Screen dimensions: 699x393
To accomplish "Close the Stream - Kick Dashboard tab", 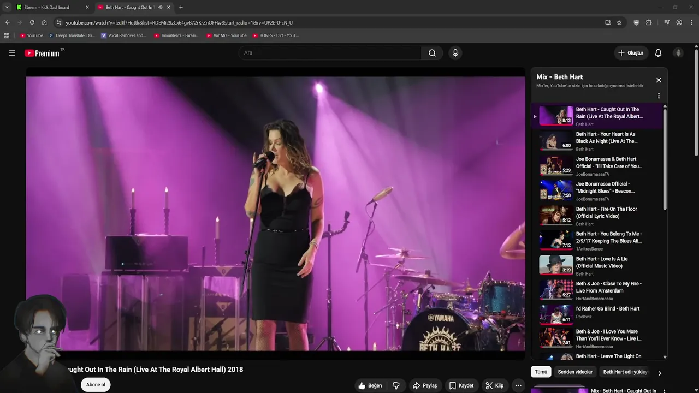I will tap(87, 7).
